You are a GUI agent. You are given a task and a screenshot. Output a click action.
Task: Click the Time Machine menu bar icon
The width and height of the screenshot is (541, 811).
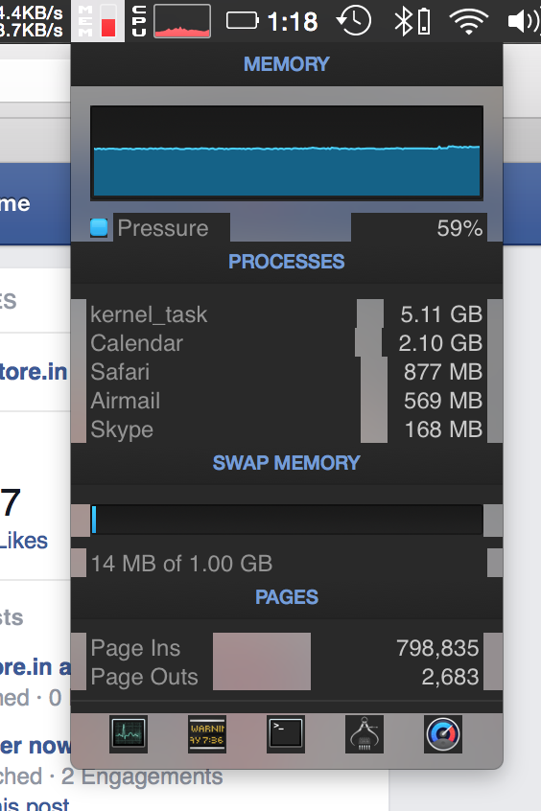pyautogui.click(x=354, y=21)
